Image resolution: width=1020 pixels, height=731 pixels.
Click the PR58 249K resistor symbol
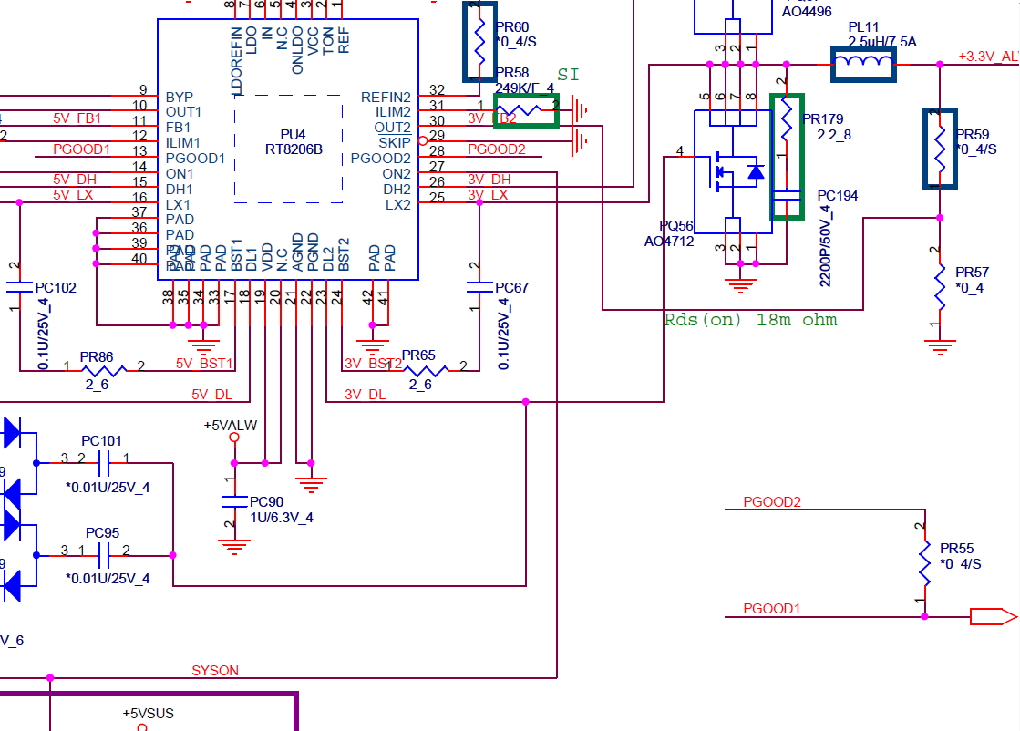coord(525,109)
